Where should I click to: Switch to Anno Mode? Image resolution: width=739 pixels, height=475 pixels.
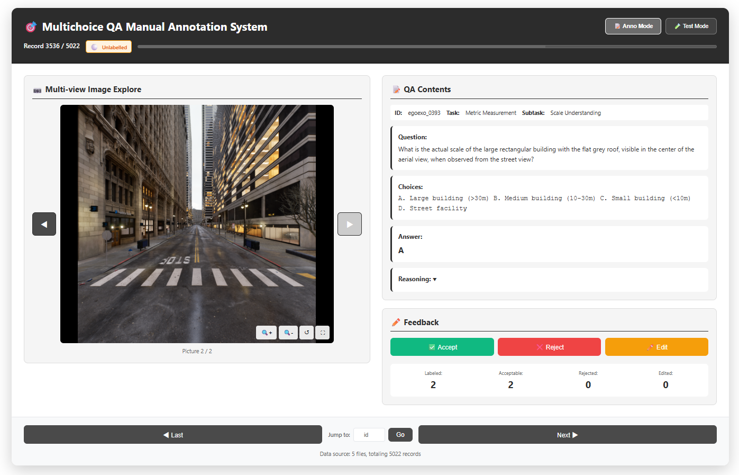click(x=633, y=26)
